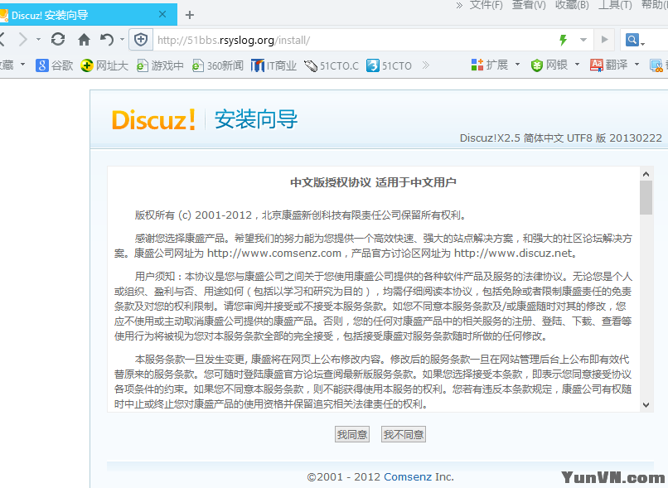Click the 安装向导 title text
This screenshot has height=488, width=668.
(255, 119)
